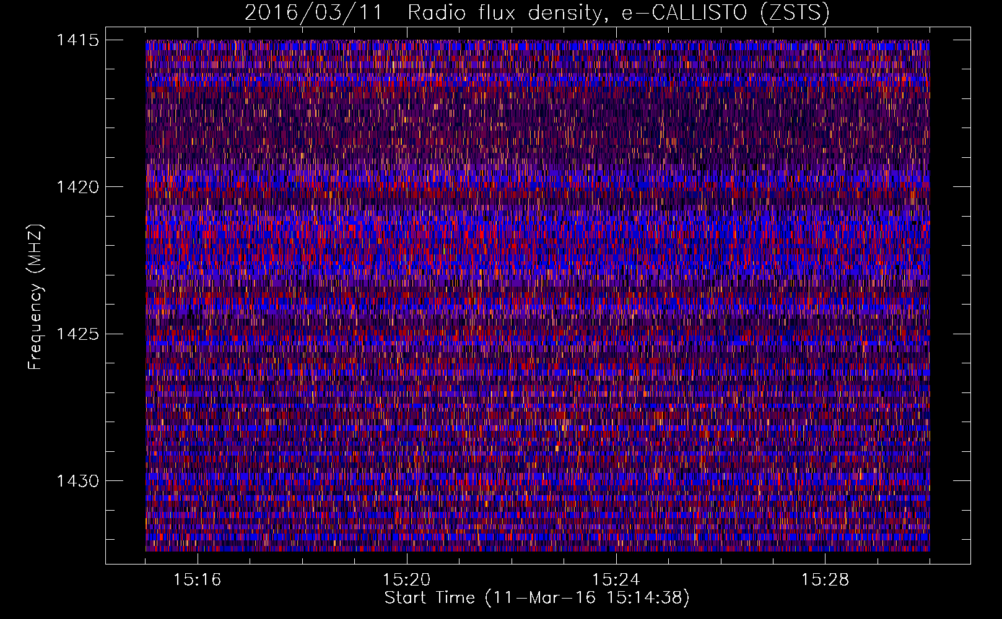Select the 1430 frequency tick label
This screenshot has height=619, width=1002.
click(x=77, y=481)
